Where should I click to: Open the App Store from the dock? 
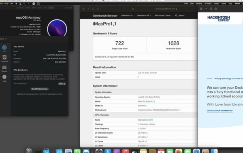(x=108, y=151)
